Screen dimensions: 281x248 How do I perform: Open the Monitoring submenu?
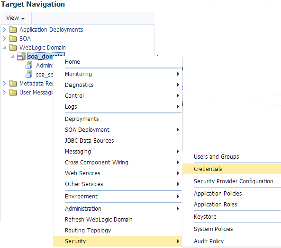(118, 74)
